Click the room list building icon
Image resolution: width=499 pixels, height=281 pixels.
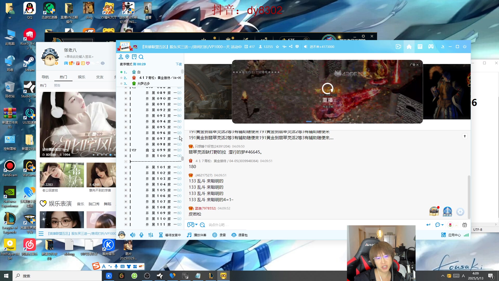point(134,57)
